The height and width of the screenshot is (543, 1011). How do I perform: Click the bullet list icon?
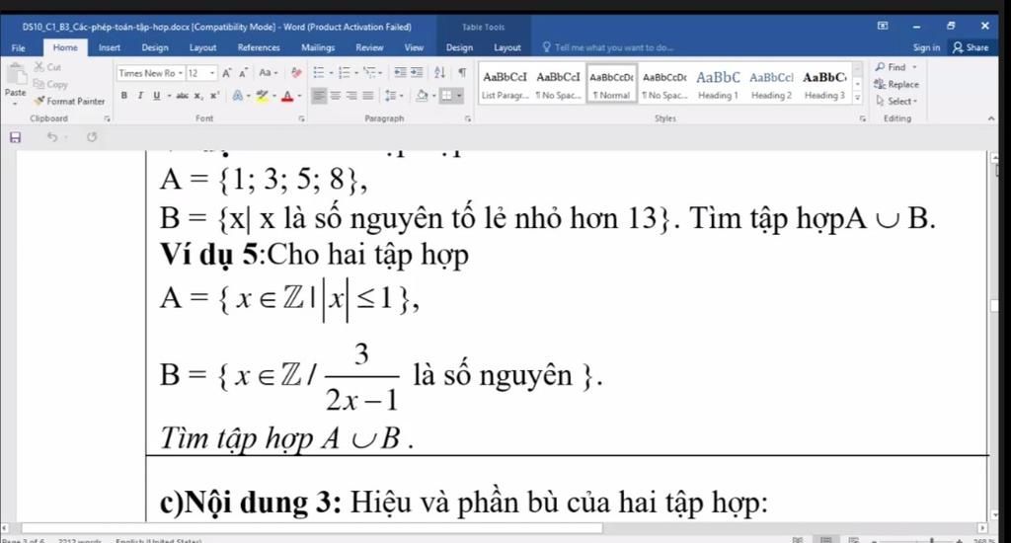click(x=319, y=72)
